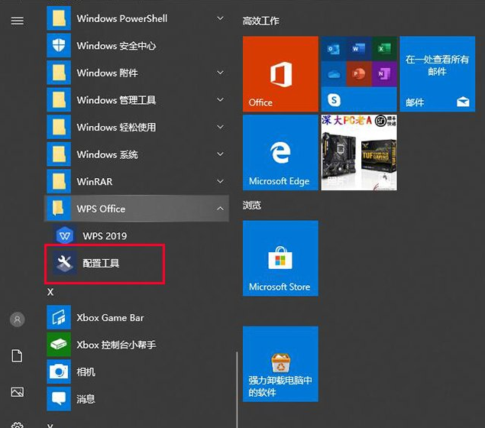Viewport: 485px width, 428px height.
Task: Open Xbox 控制台小帮手 app
Action: pos(116,345)
